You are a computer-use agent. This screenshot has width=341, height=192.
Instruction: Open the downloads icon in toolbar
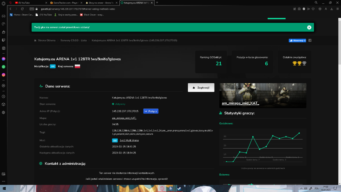(332, 9)
